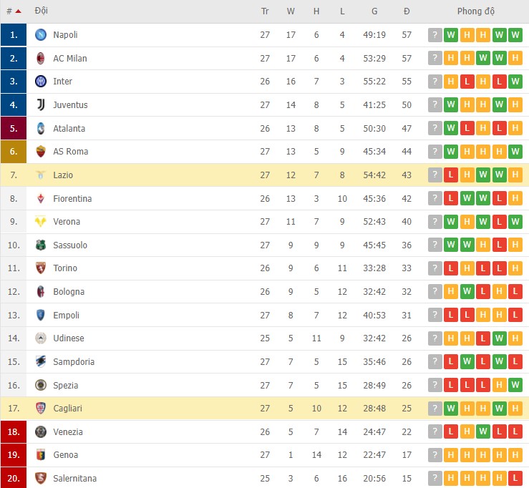Click the position 1 rank badge
Image resolution: width=529 pixels, height=488 pixels.
14,35
